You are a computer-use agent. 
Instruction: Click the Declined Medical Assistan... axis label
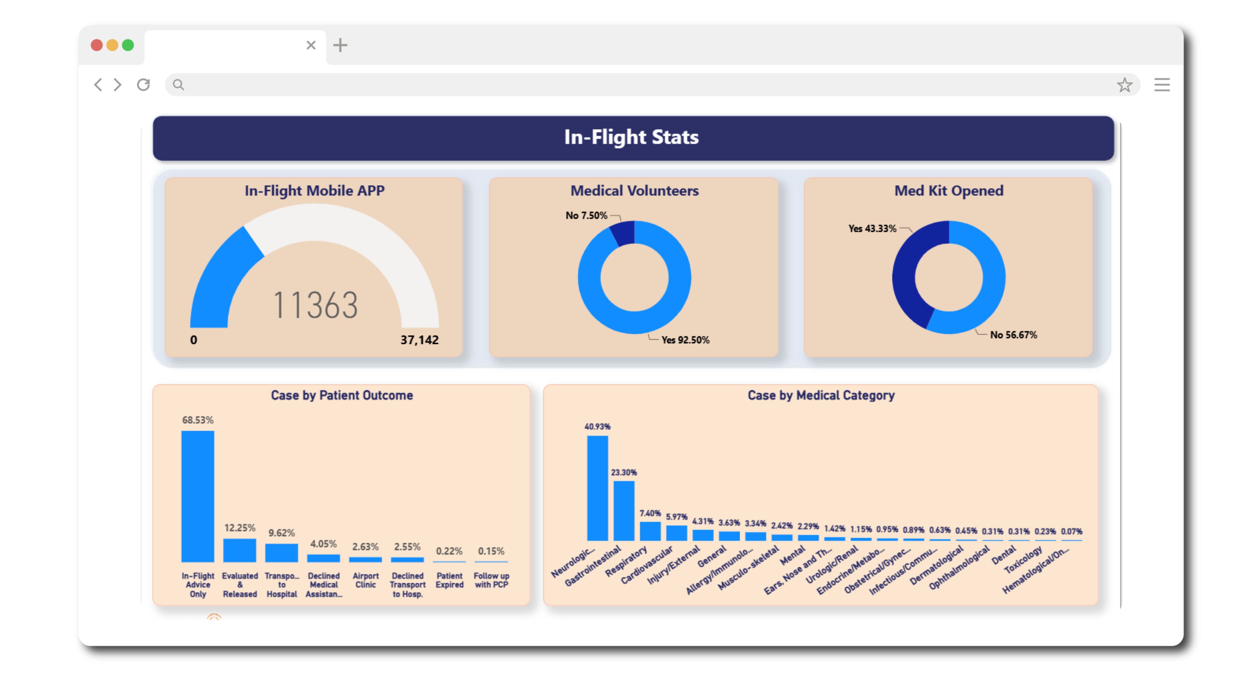point(324,585)
